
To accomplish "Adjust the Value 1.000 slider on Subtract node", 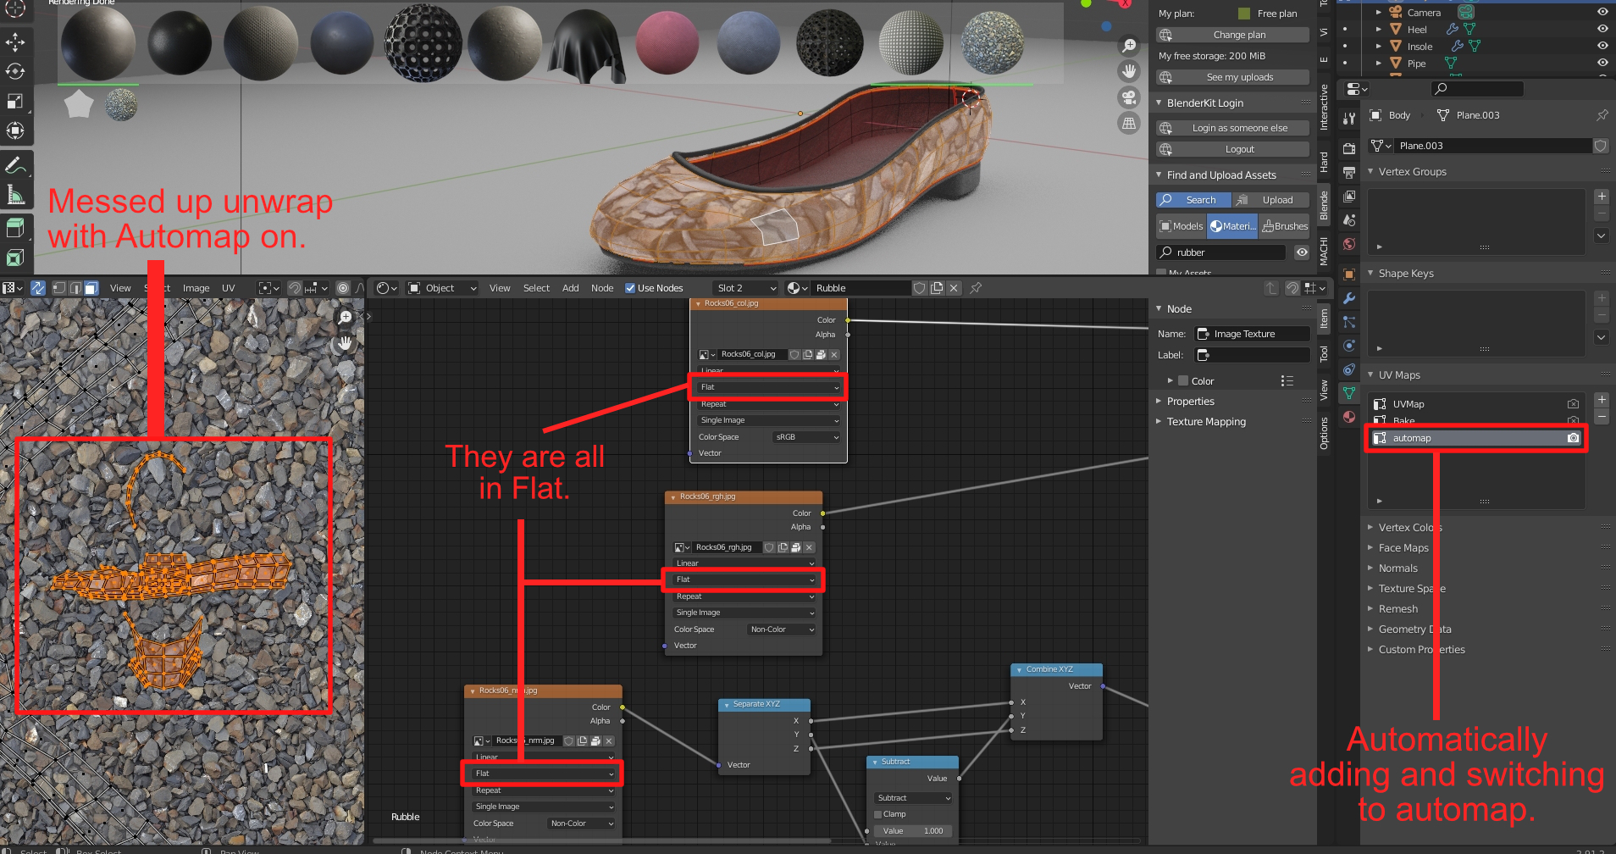I will coord(913,831).
